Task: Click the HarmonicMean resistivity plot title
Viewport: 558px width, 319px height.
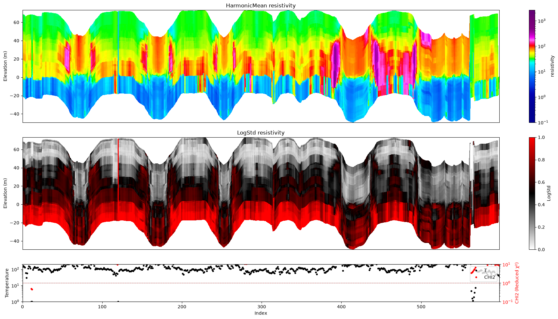Action: [261, 5]
